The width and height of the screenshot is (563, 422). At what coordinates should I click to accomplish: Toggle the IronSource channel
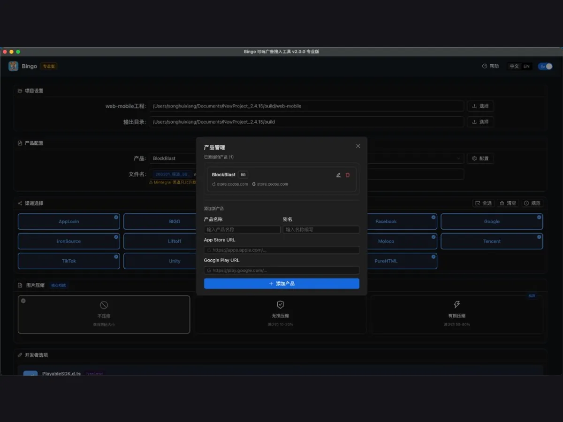69,241
